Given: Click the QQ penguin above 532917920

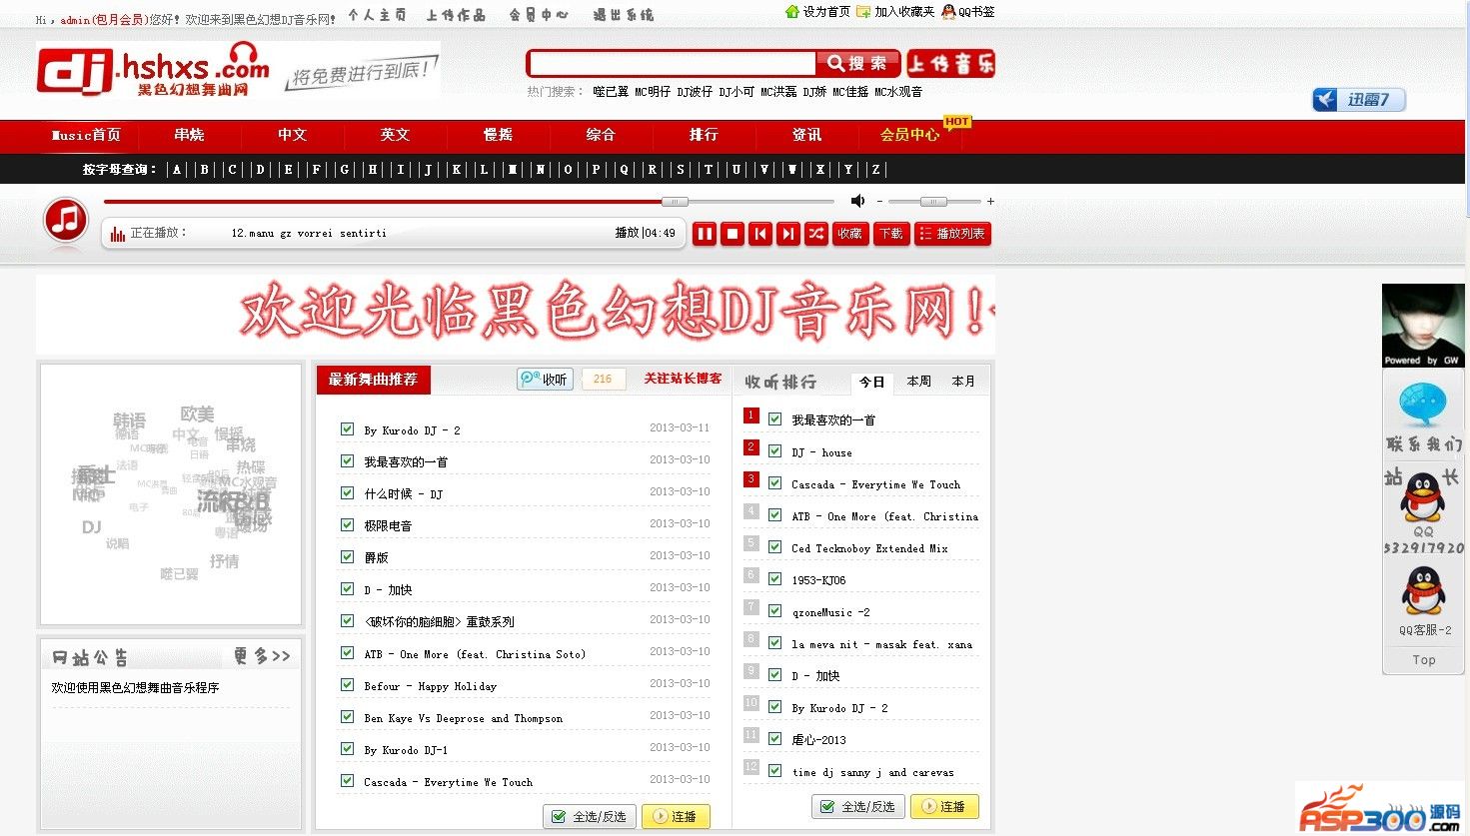Looking at the screenshot, I should click(1423, 497).
